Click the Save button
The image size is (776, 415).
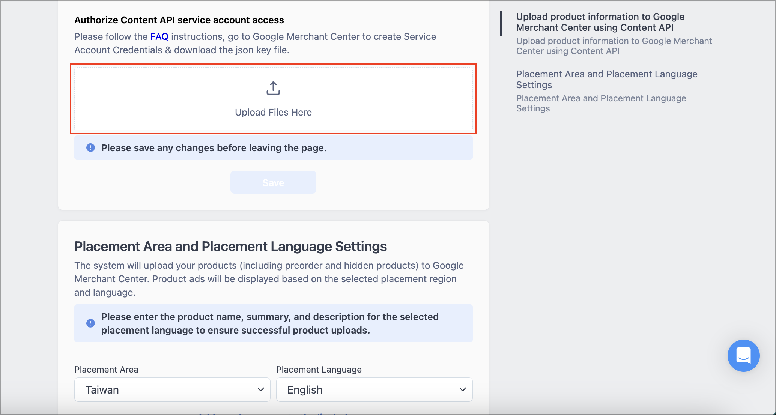[273, 182]
